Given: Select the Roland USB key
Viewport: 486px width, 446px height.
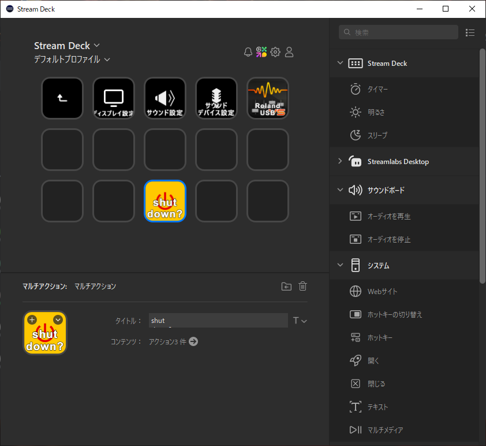Looking at the screenshot, I should 268,98.
